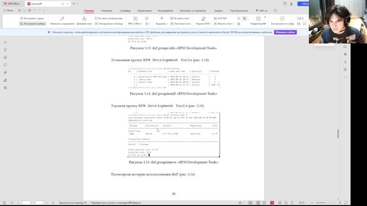Open the Protect ribbon tab
Screen dimensions: 367x206
click(x=218, y=11)
